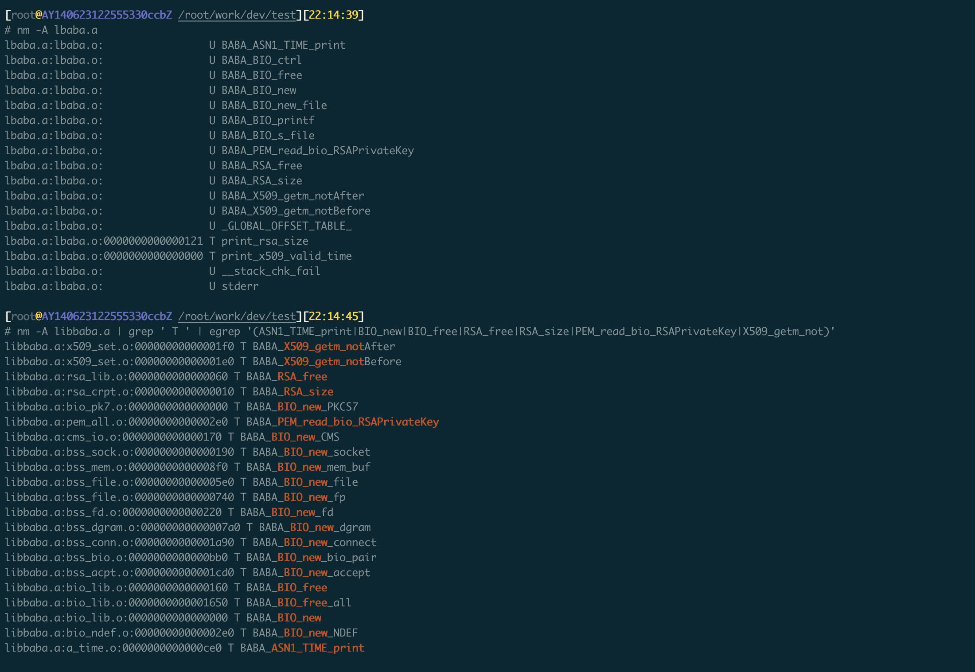Viewport: 975px width, 672px height.
Task: Click highlighted PEM_read_bio_RSAPrivateKey match in results
Action: tap(358, 422)
